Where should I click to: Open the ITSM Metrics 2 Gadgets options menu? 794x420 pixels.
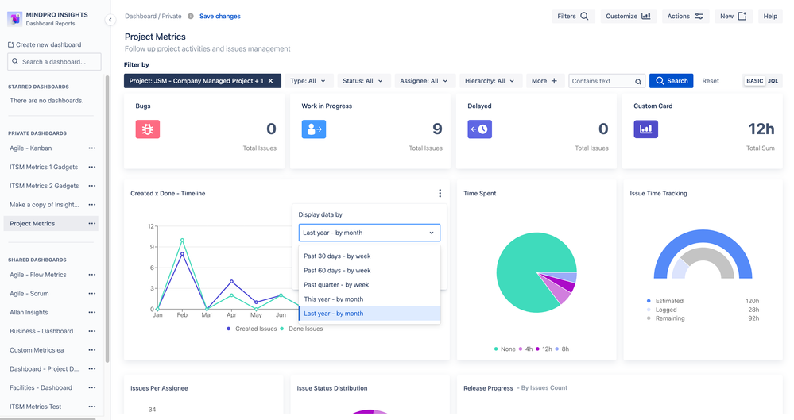click(x=91, y=186)
